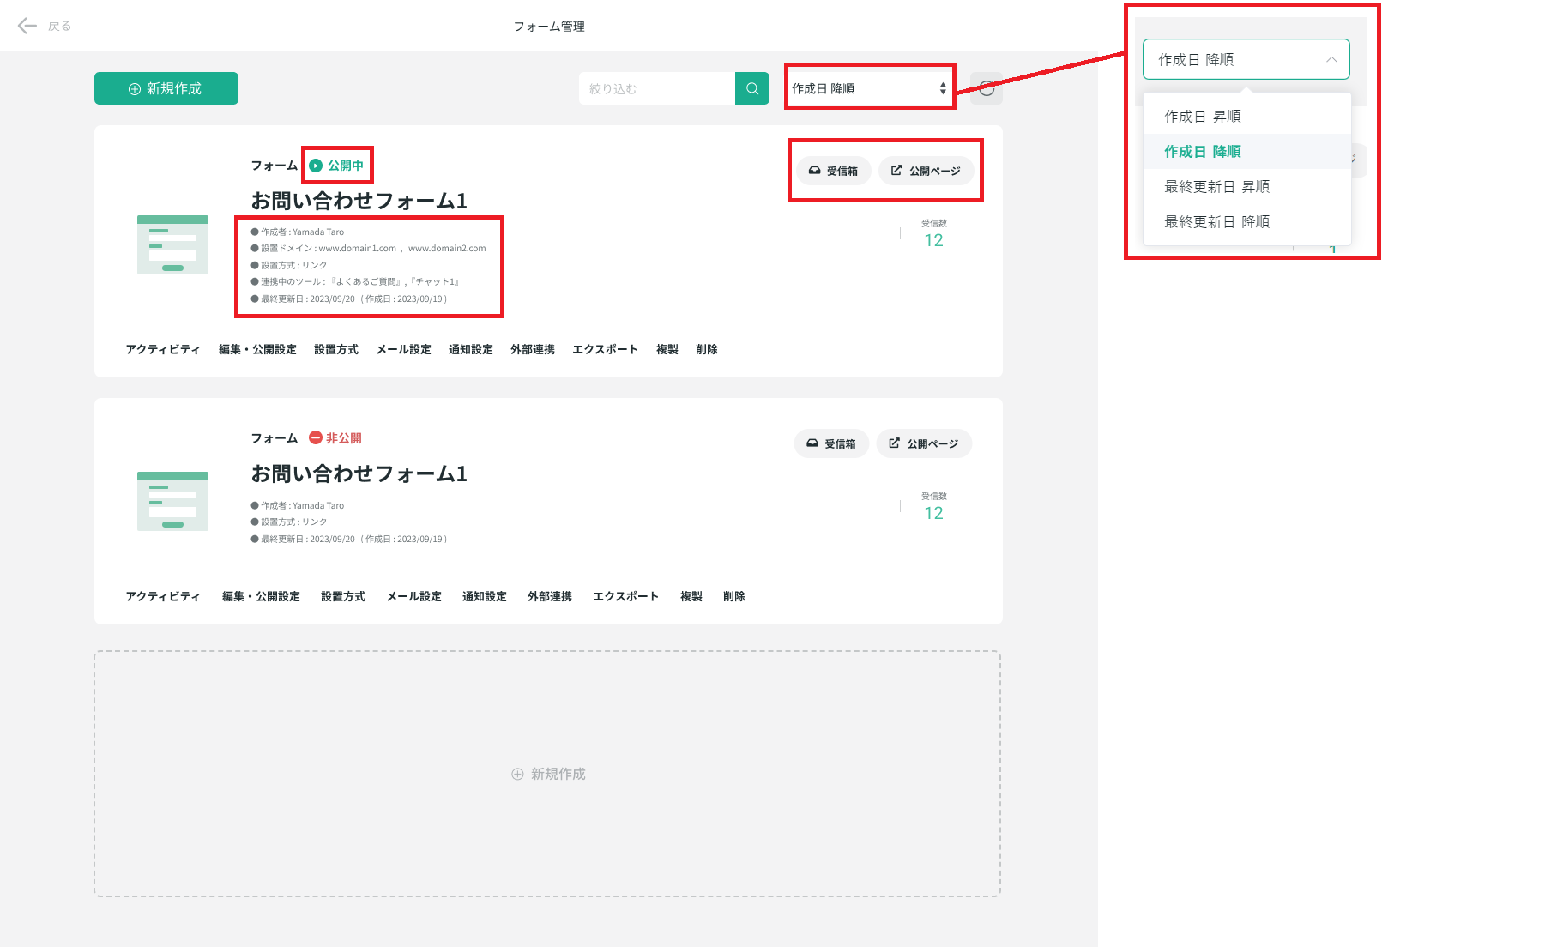The width and height of the screenshot is (1545, 947).
Task: Click the refresh icon beside the sort dropdown
Action: [x=987, y=87]
